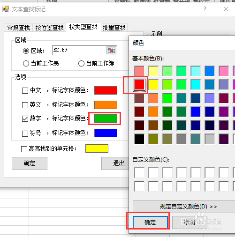Click the 颜色 dialog title
The image size is (235, 237).
coord(138,43)
